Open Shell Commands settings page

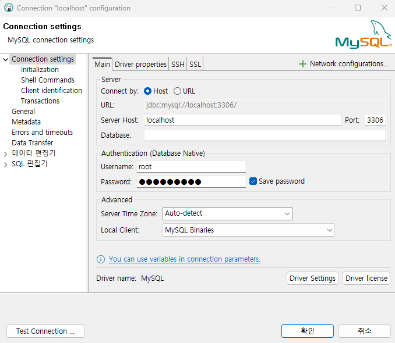48,80
